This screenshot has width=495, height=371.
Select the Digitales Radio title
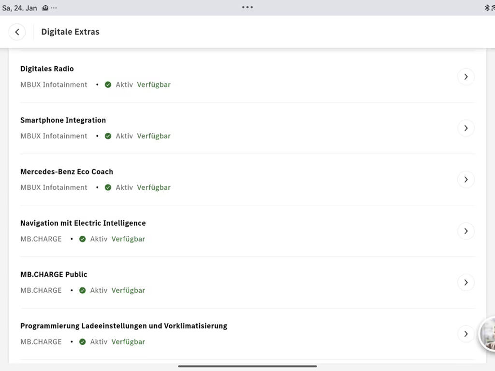(x=47, y=69)
